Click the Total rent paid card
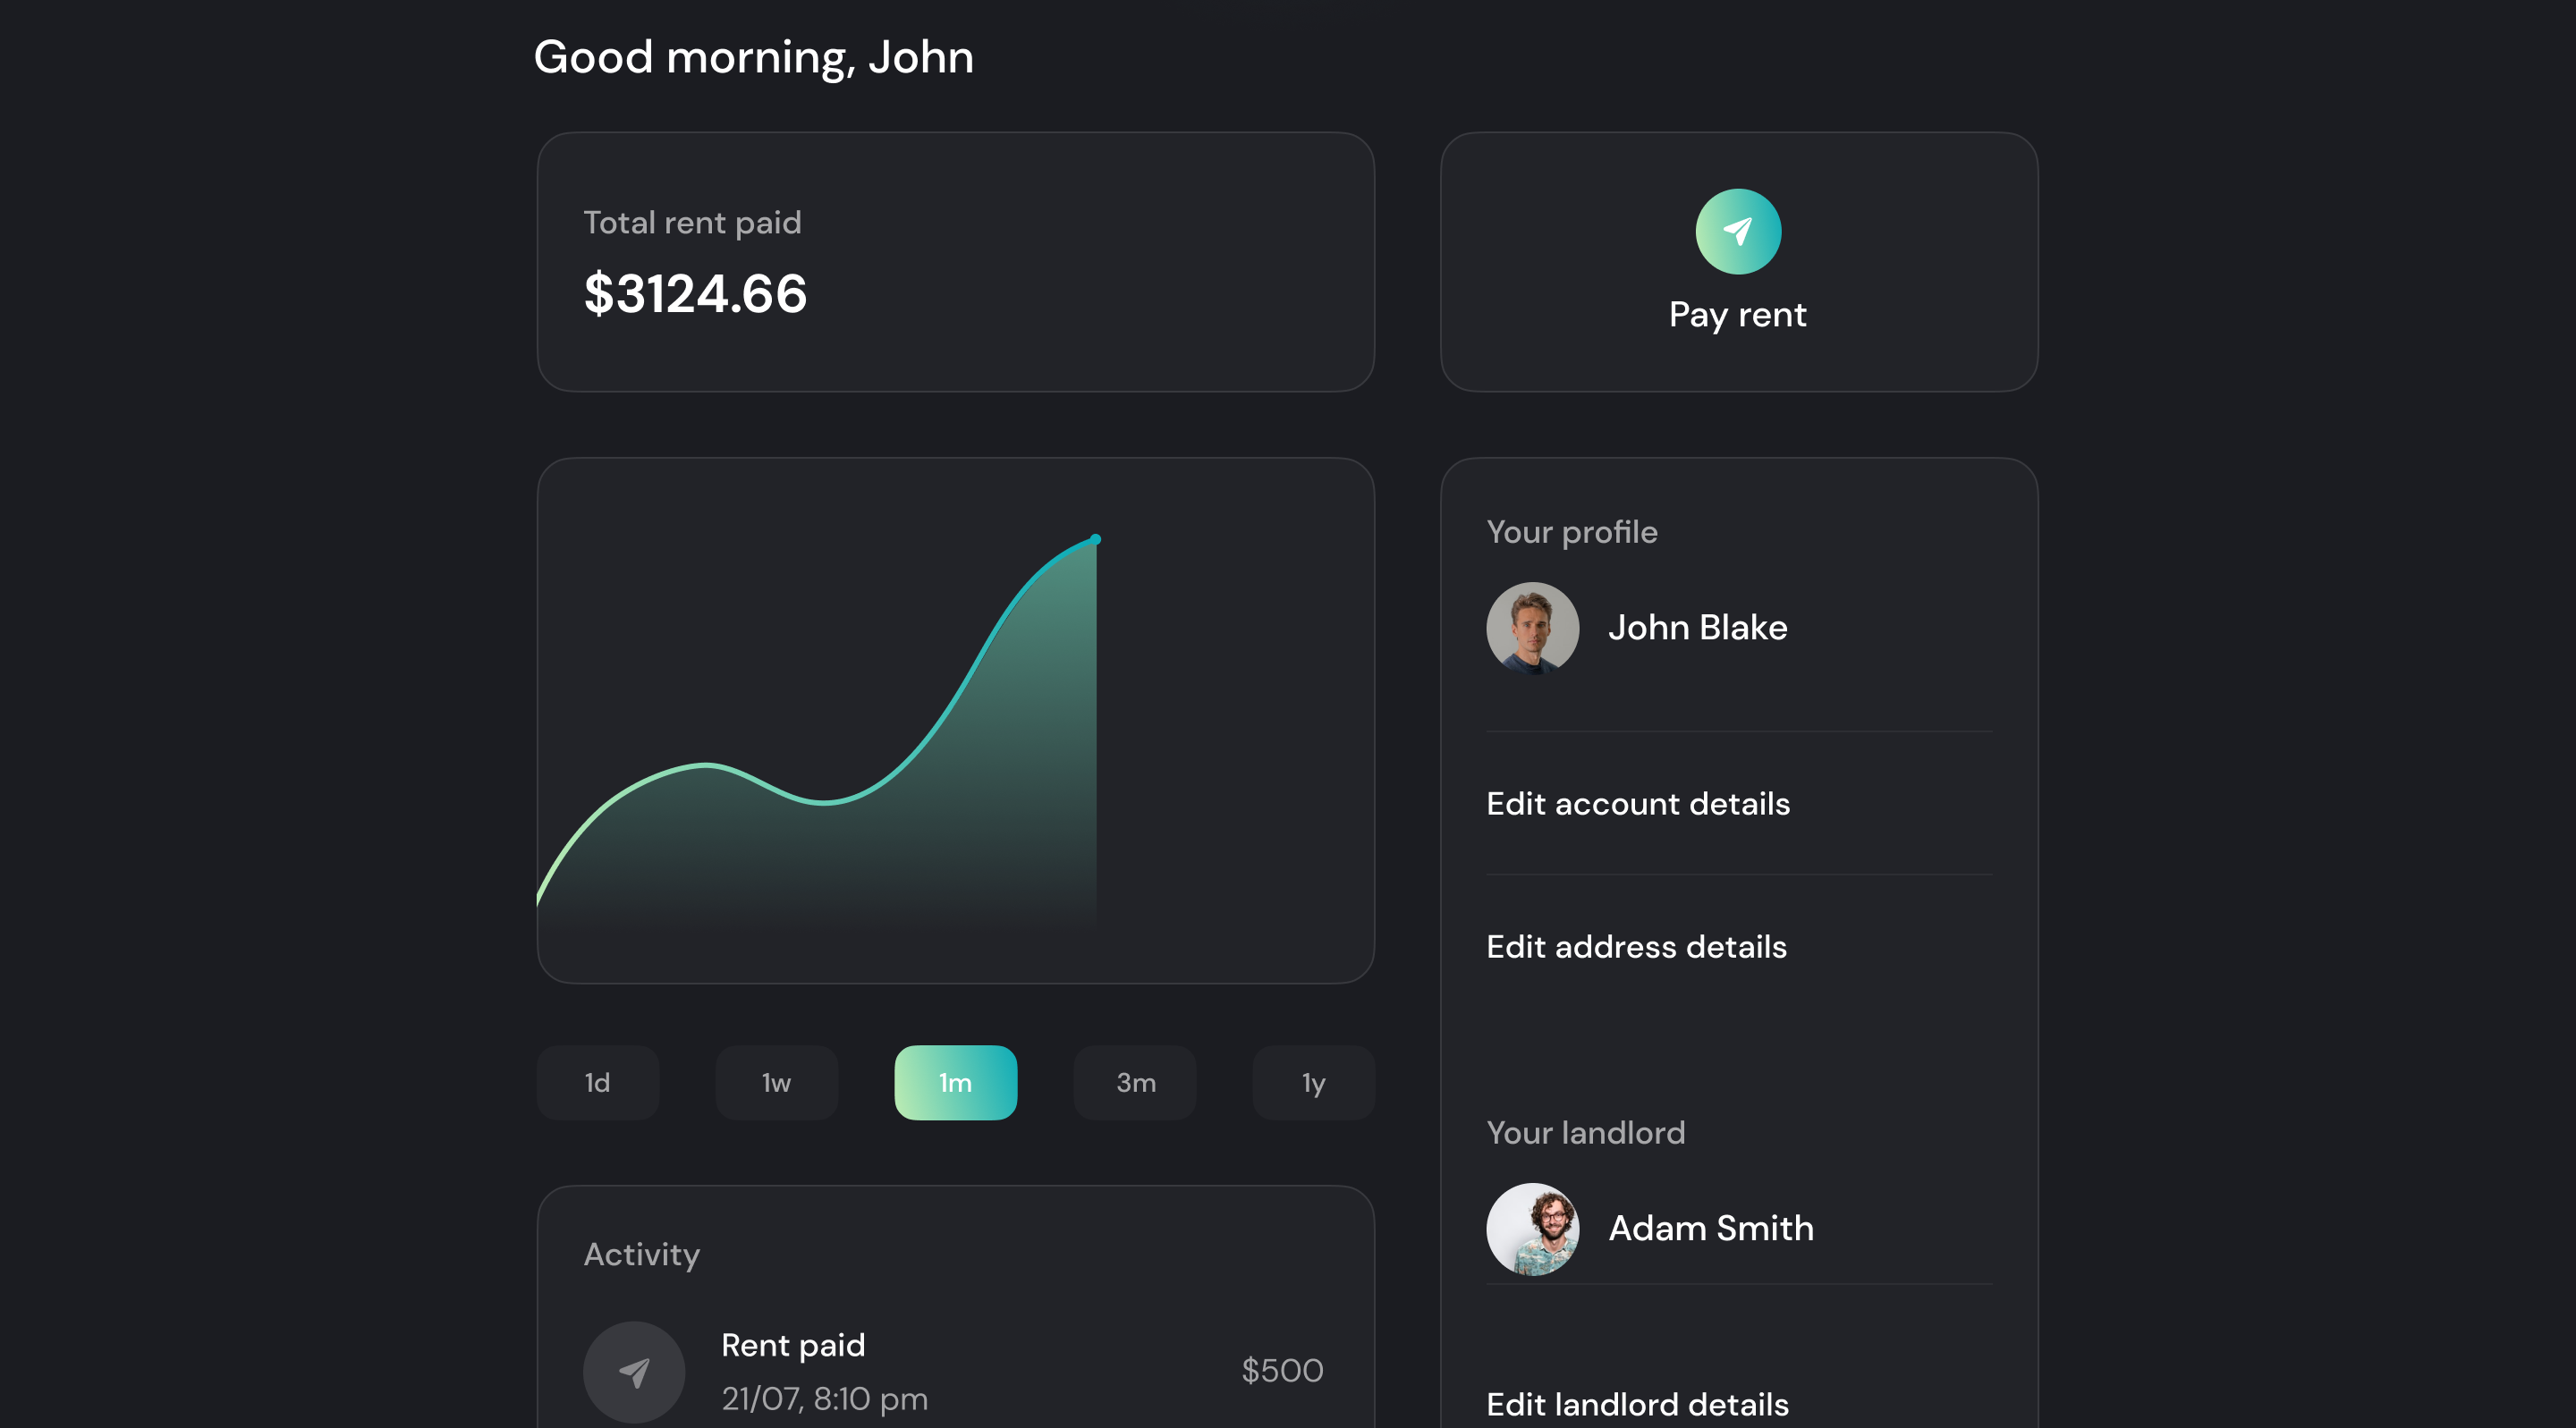This screenshot has width=2576, height=1428. (955, 262)
